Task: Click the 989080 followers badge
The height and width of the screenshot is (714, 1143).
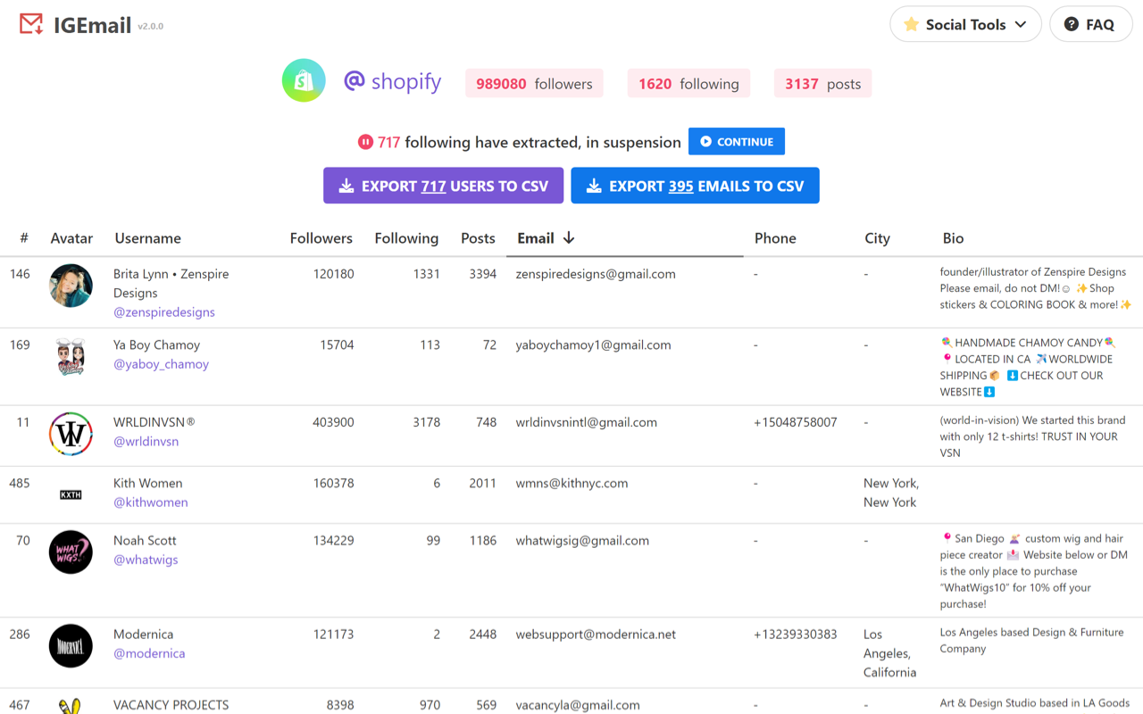Action: 534,83
